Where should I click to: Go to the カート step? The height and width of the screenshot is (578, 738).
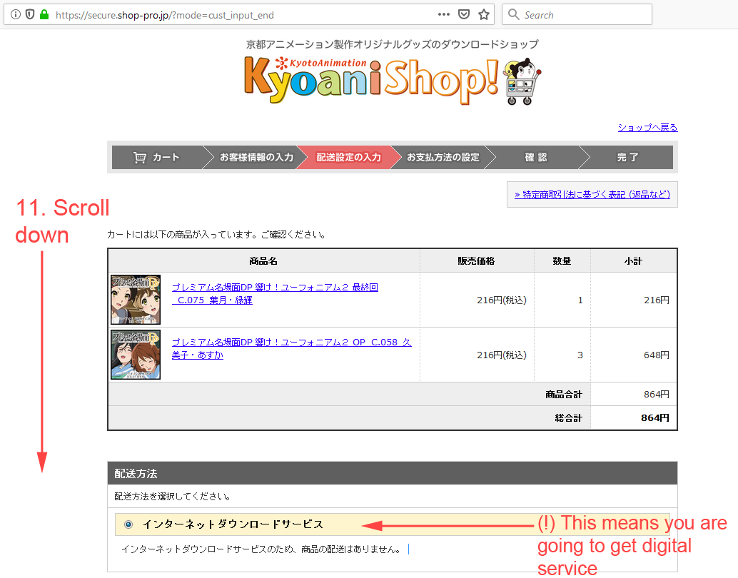point(157,157)
